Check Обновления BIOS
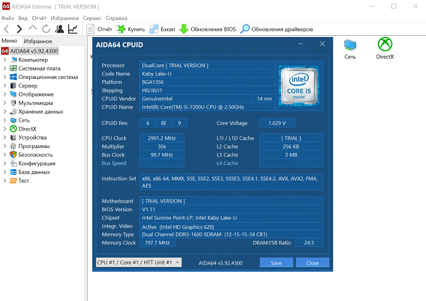The height and width of the screenshot is (301, 426). coord(208,29)
